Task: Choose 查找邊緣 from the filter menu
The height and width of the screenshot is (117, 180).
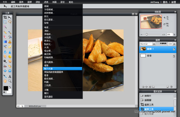Action: (62, 97)
